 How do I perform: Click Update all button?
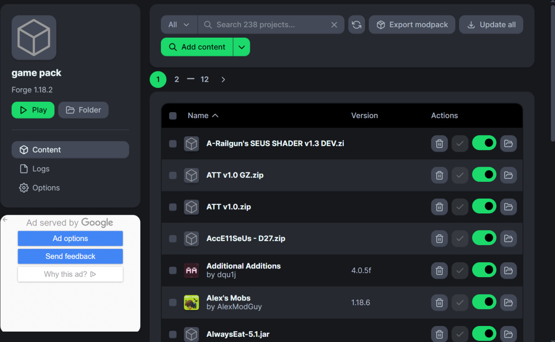click(491, 25)
